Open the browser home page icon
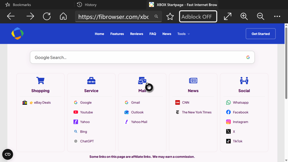This screenshot has width=288, height=162. coord(63,16)
